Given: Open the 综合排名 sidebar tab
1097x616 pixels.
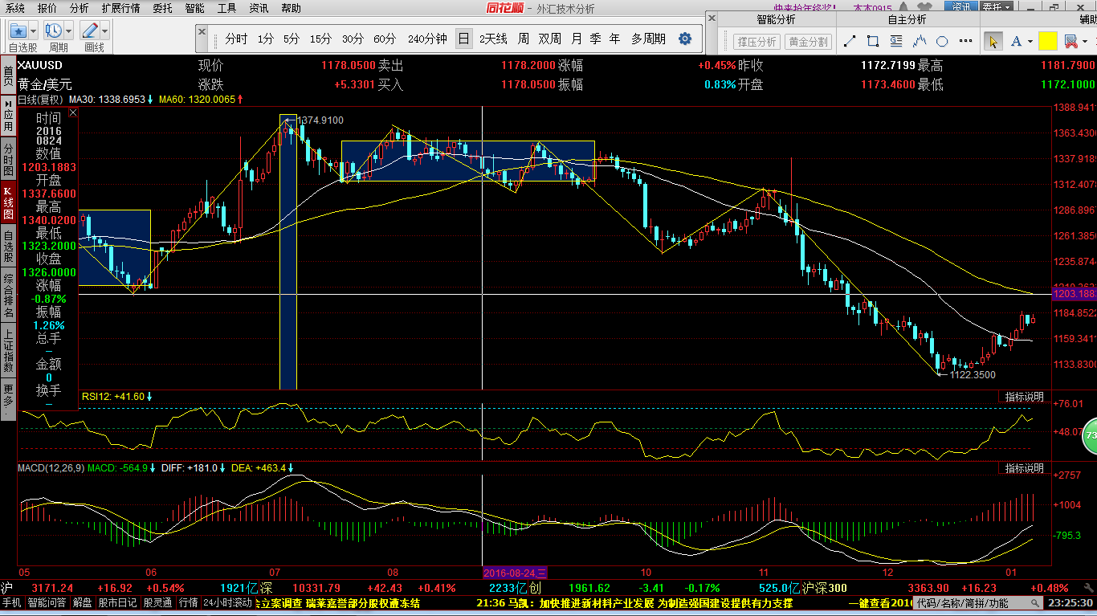Looking at the screenshot, I should tap(8, 295).
